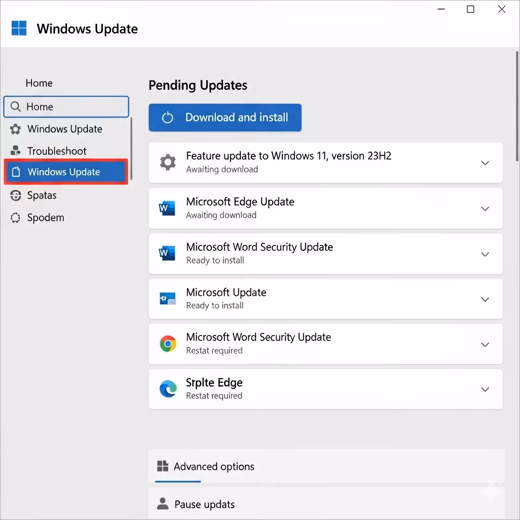Click 'Restat required' under Strplte Edge

point(214,396)
